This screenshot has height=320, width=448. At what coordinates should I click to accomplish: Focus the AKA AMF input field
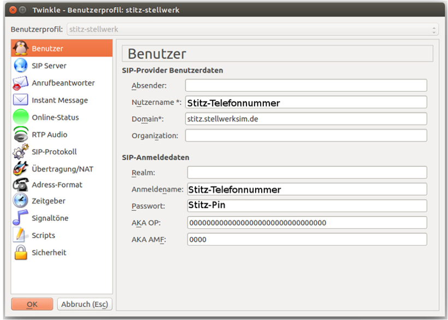[x=307, y=240]
